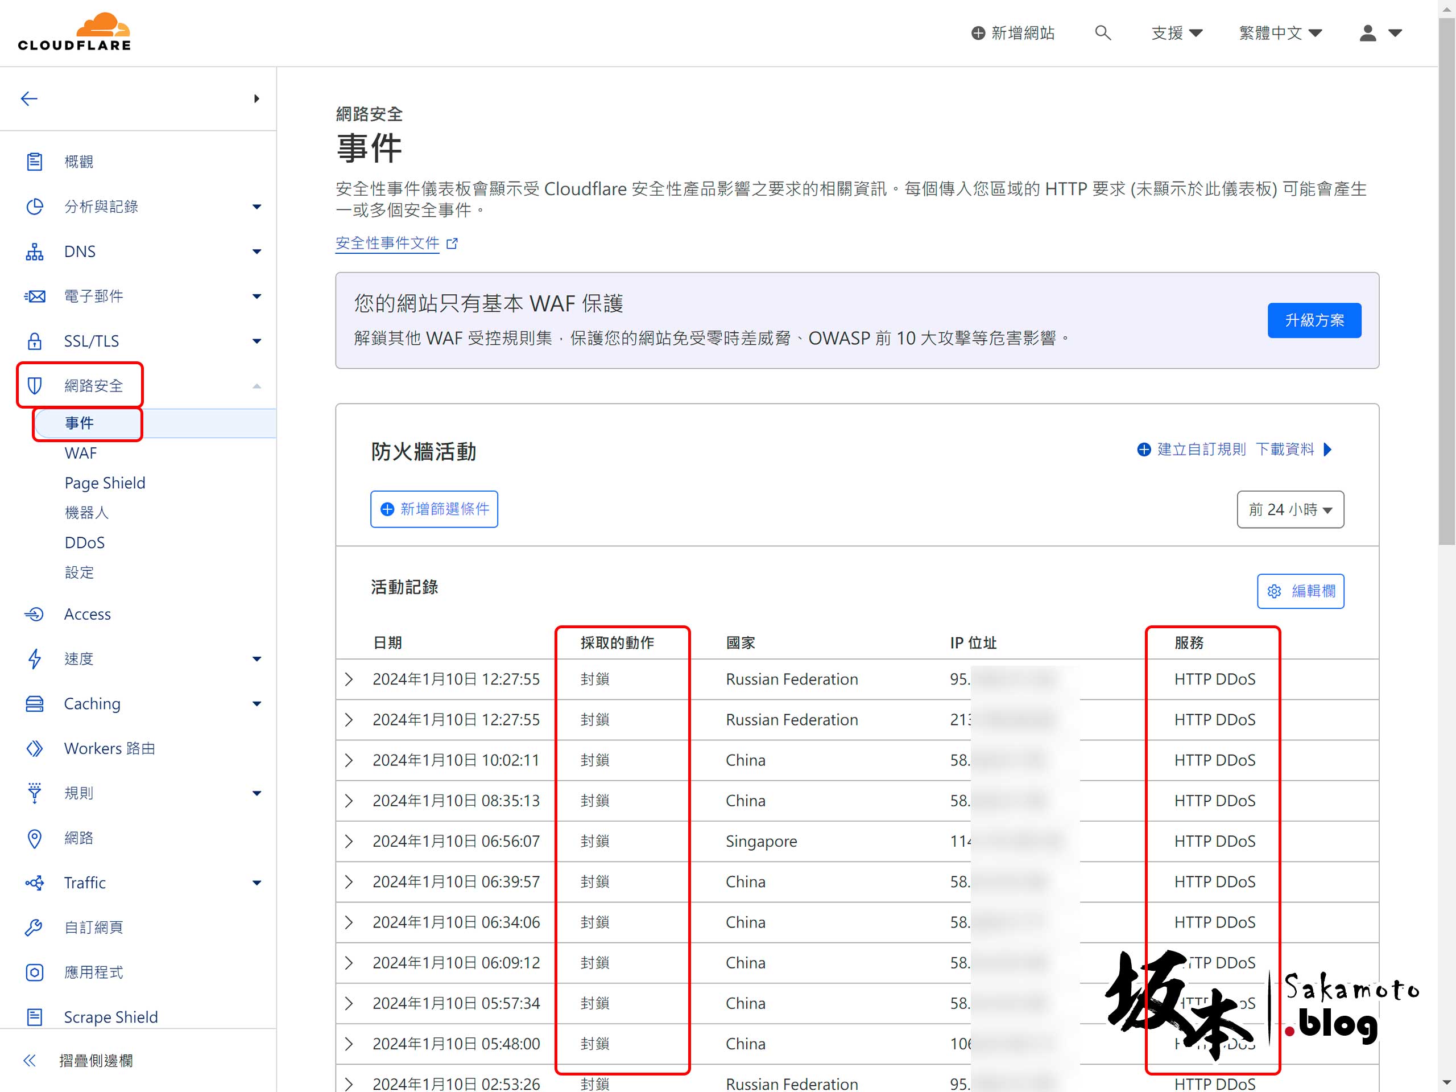The height and width of the screenshot is (1092, 1456).
Task: Click the scrollbar down arrow
Action: point(1447,1082)
